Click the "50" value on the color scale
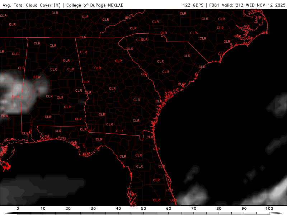 point(143,209)
